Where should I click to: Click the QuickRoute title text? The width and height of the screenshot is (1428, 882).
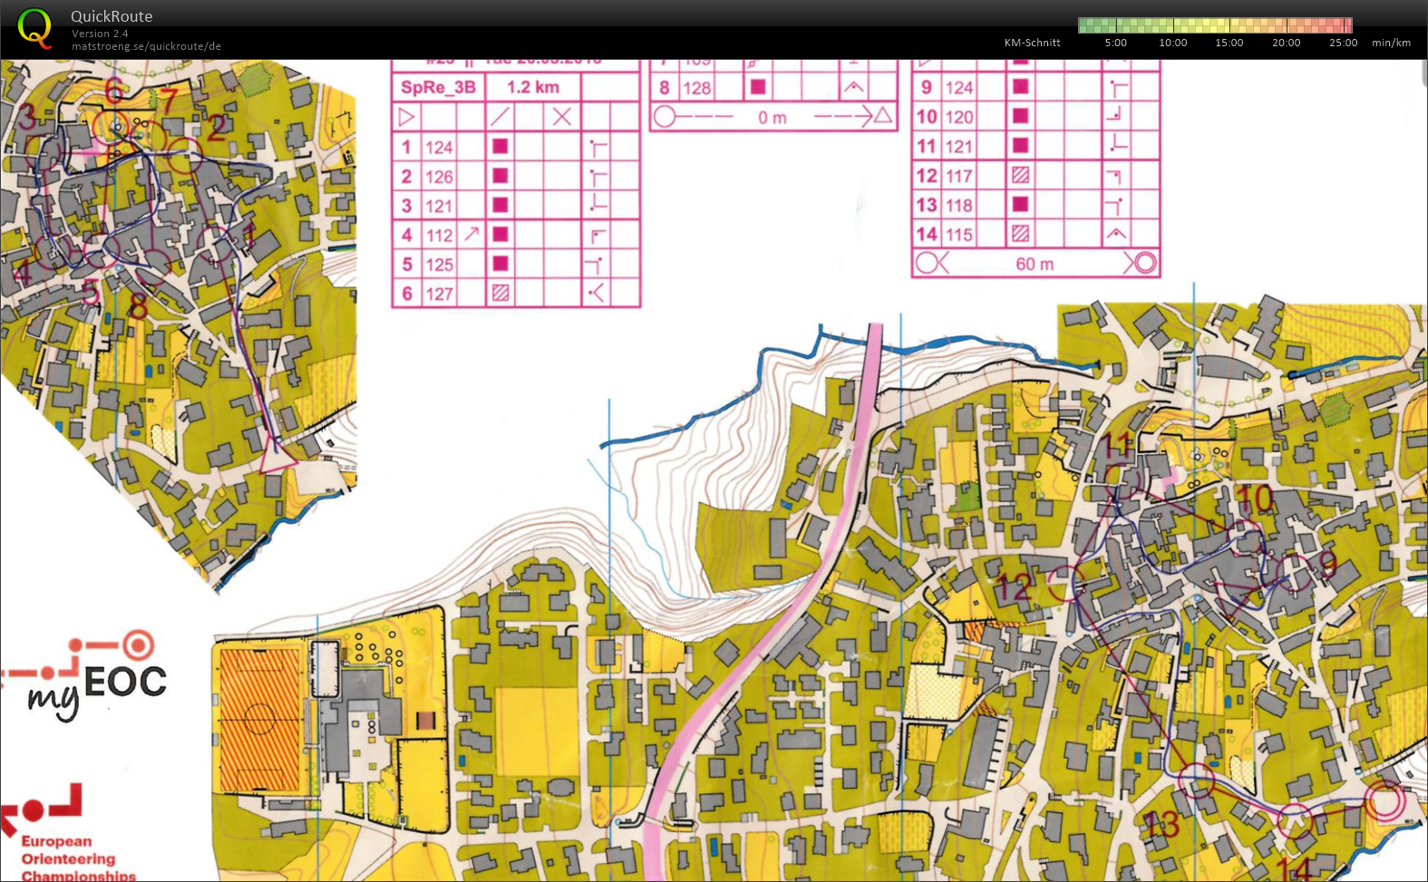[x=112, y=16]
